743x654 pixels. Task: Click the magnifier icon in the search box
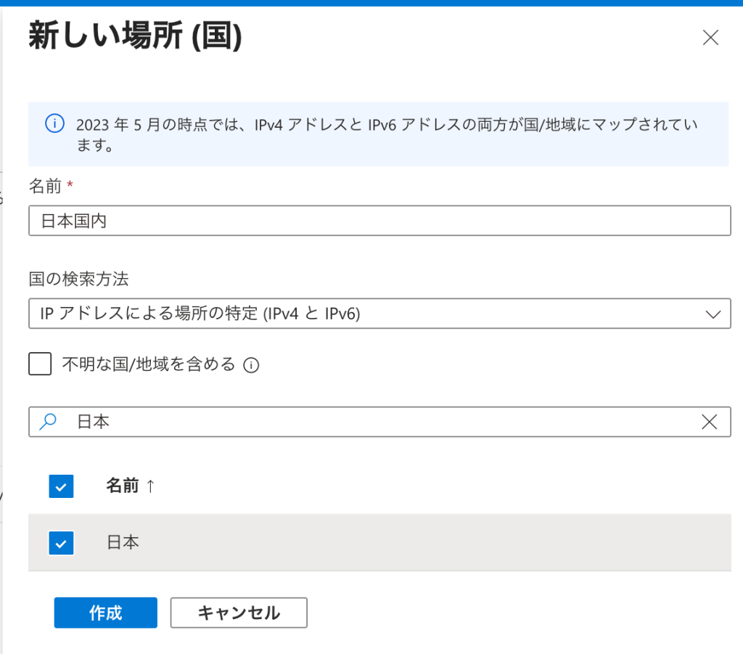(x=48, y=422)
